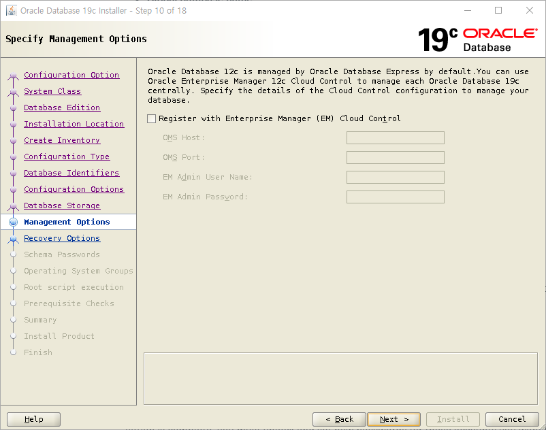Jump to Database Identifiers step
The width and height of the screenshot is (546, 430).
(x=71, y=173)
